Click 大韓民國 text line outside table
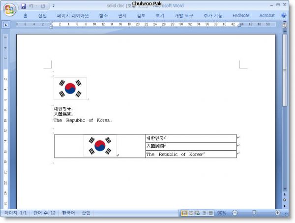295x223 pixels. pos(62,114)
